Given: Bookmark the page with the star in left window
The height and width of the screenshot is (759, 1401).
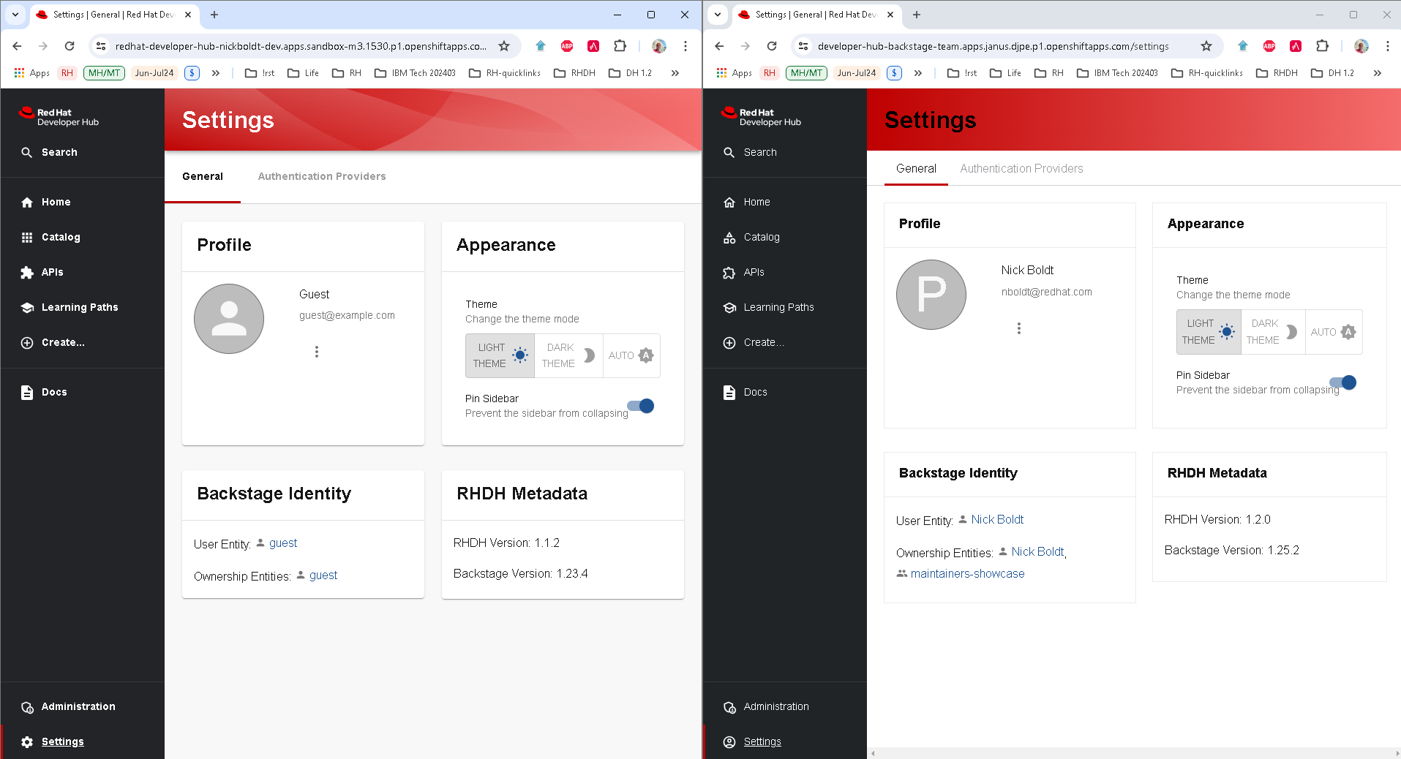Looking at the screenshot, I should click(x=504, y=46).
